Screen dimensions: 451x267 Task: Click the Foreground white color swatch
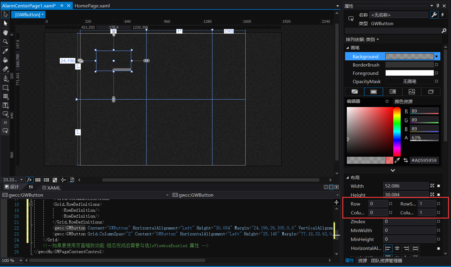click(409, 73)
